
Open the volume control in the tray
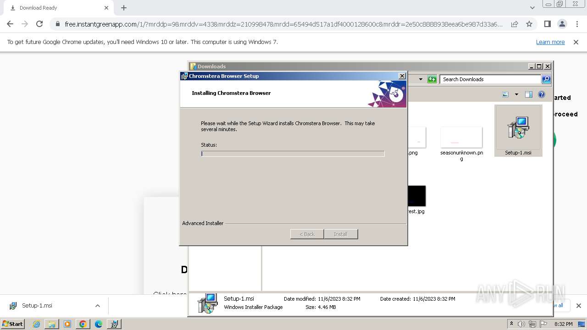521,324
